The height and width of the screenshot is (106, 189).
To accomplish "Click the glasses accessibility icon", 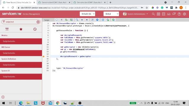I will [x=169, y=14].
